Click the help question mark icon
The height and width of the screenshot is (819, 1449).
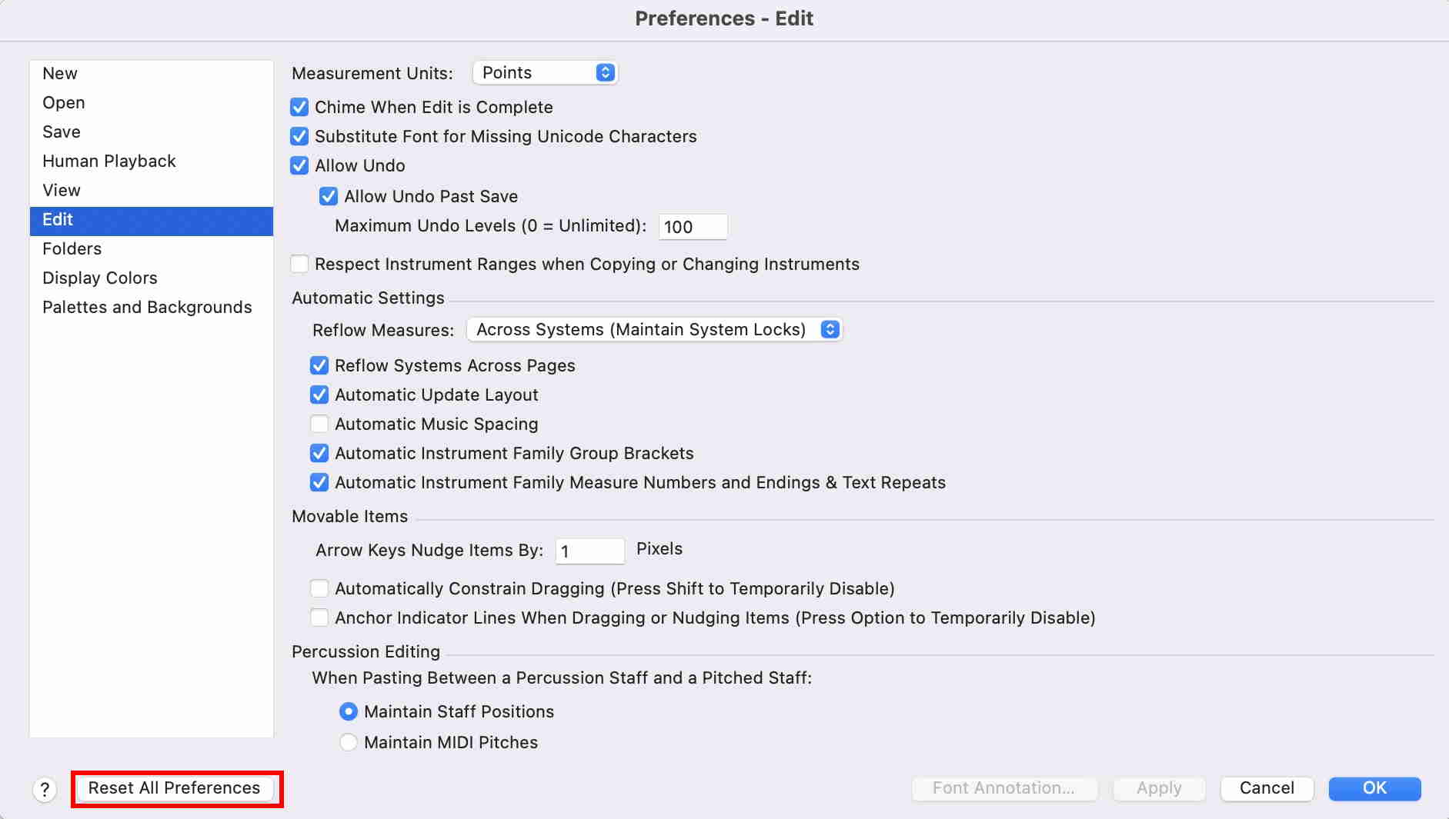pos(45,789)
